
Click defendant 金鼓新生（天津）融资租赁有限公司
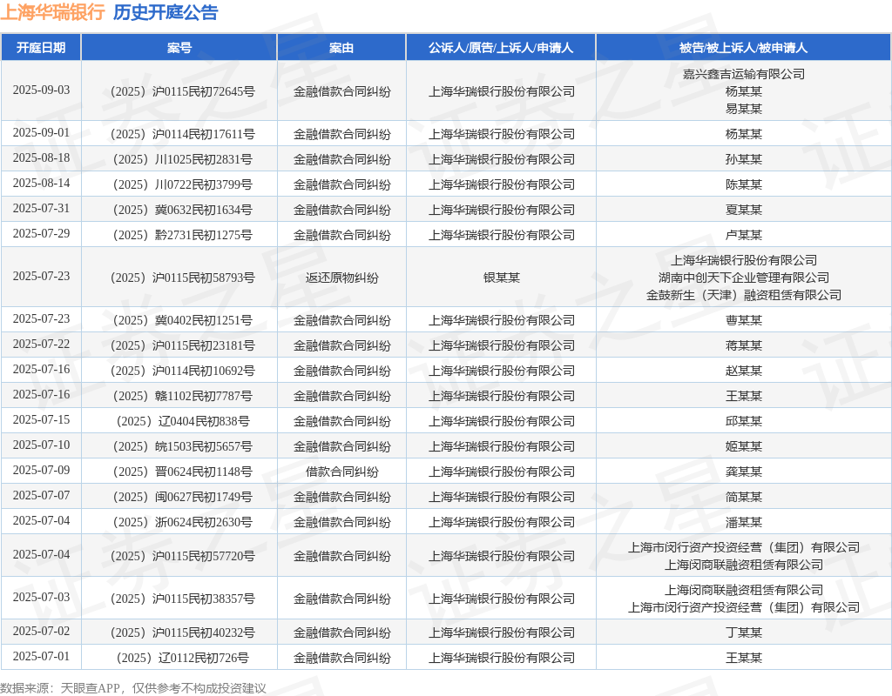click(744, 295)
